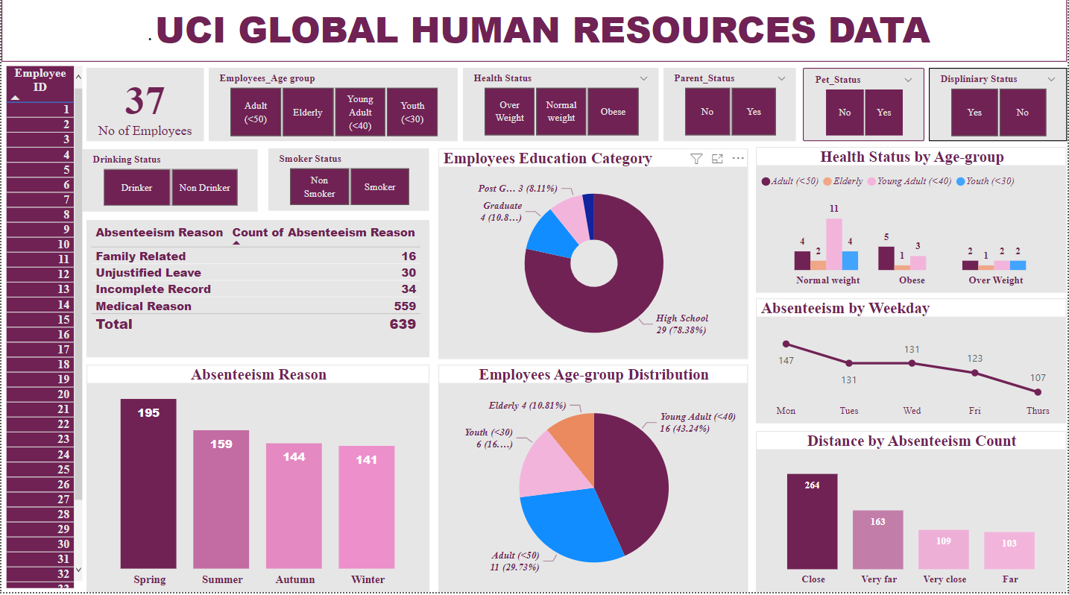Toggle the Drinker slicer tile
This screenshot has height=595, width=1069.
click(x=136, y=188)
